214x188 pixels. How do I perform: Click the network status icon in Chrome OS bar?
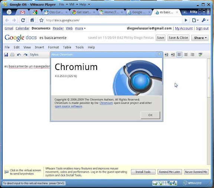204,12
